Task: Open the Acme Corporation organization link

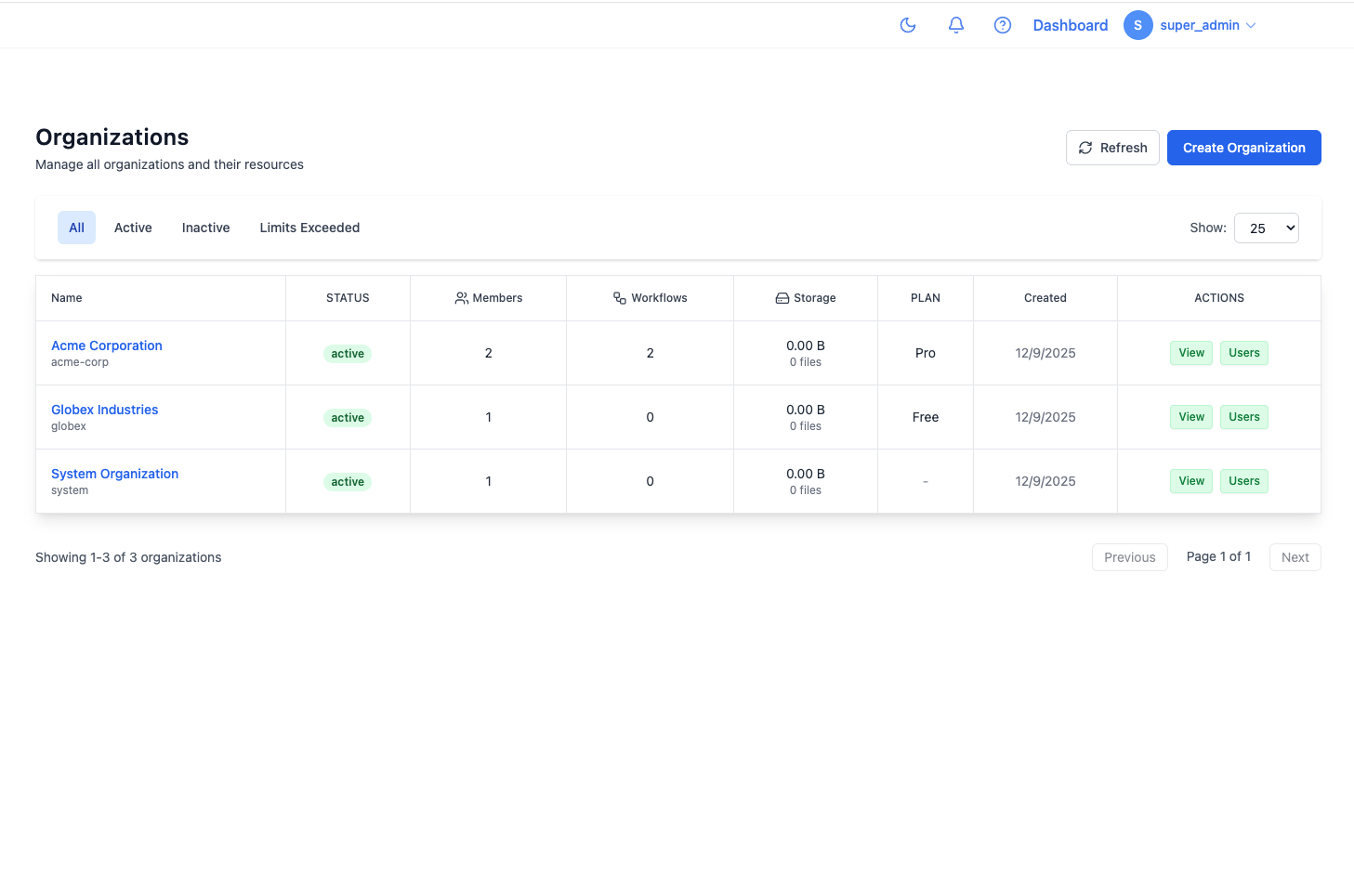Action: click(106, 345)
